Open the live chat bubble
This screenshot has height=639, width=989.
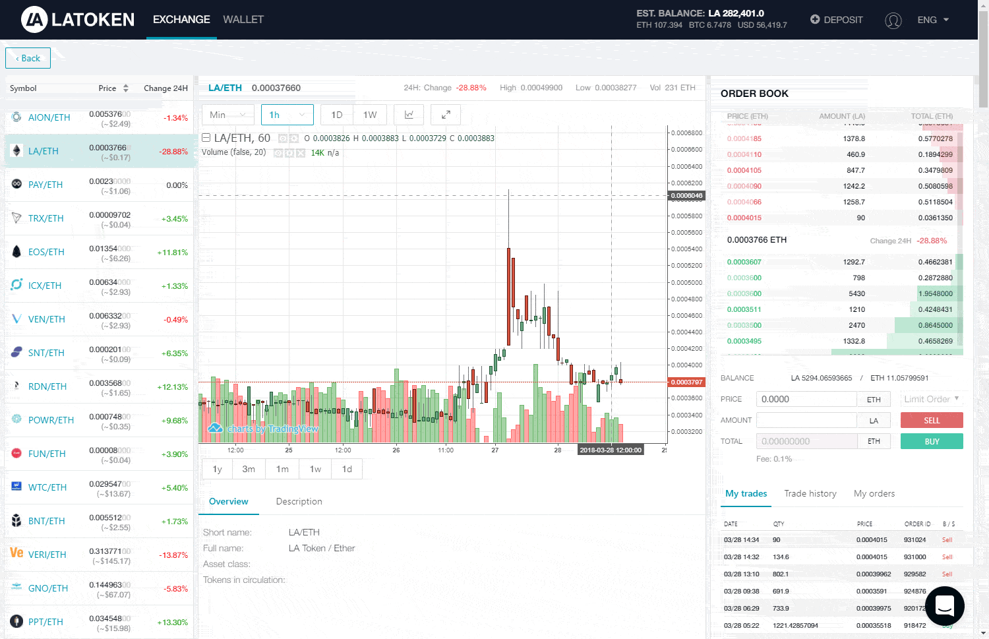(945, 605)
